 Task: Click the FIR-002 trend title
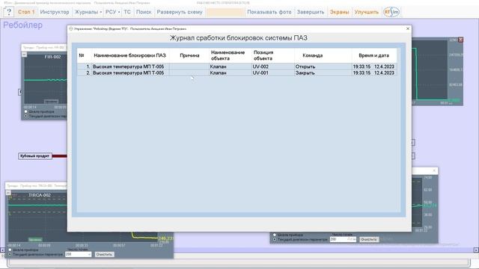click(52, 57)
